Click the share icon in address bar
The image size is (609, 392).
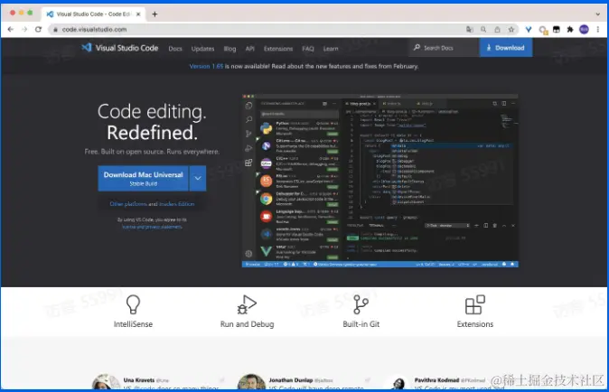[x=497, y=30]
